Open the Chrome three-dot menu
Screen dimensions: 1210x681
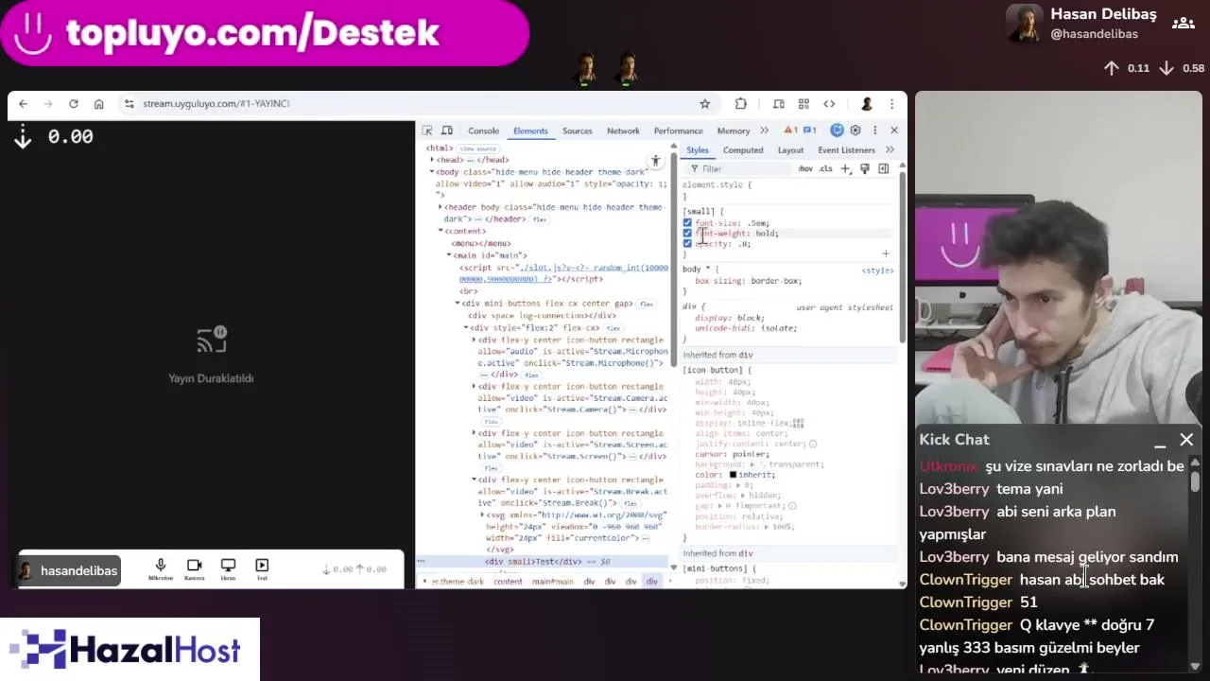pyautogui.click(x=891, y=104)
